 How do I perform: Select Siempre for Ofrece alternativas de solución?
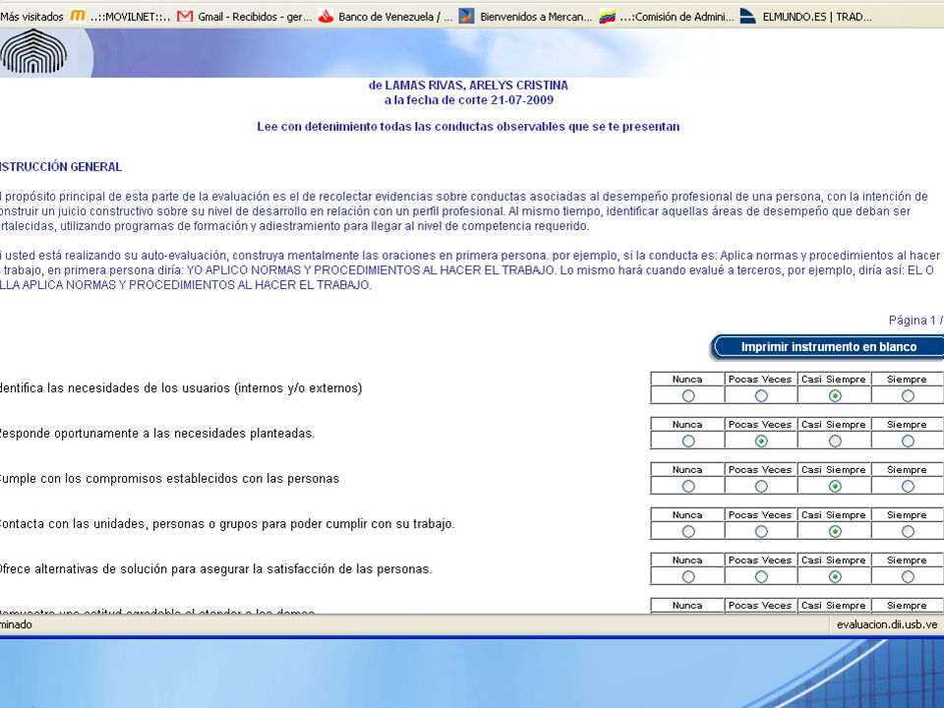(908, 576)
